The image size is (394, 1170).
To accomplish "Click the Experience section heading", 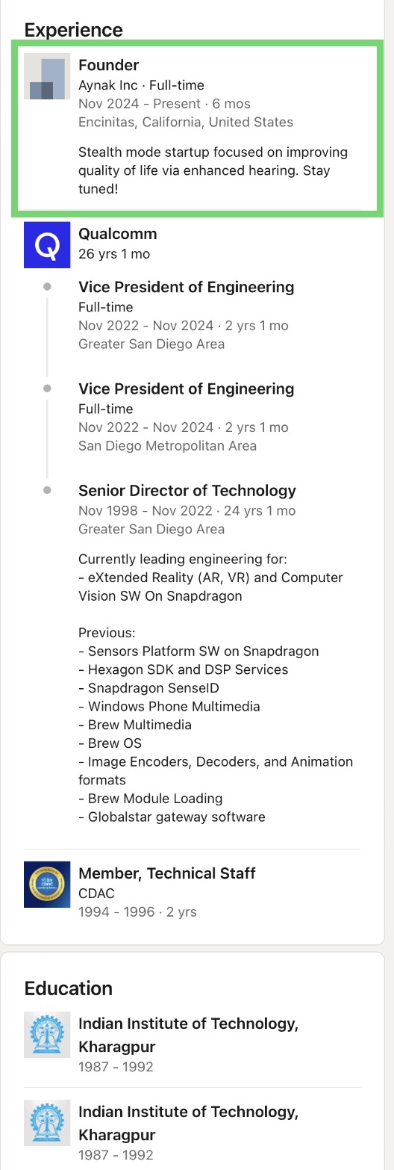I will (x=73, y=30).
